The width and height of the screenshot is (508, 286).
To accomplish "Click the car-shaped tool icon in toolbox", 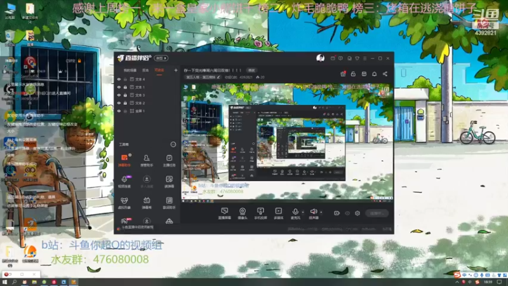I will point(169,221).
